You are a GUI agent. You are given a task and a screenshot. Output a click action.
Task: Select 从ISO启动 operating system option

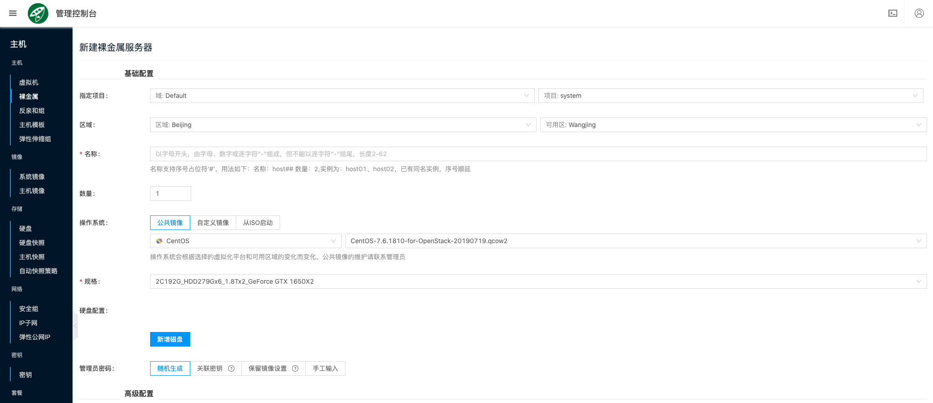(258, 223)
